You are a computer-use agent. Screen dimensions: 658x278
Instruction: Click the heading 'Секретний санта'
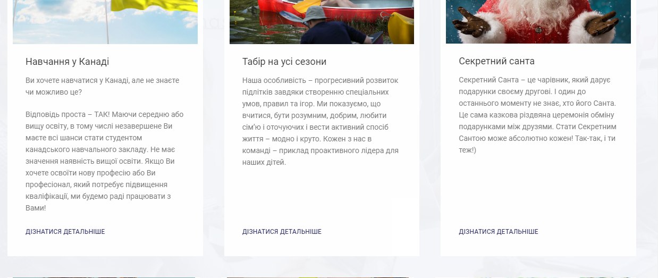tap(496, 62)
